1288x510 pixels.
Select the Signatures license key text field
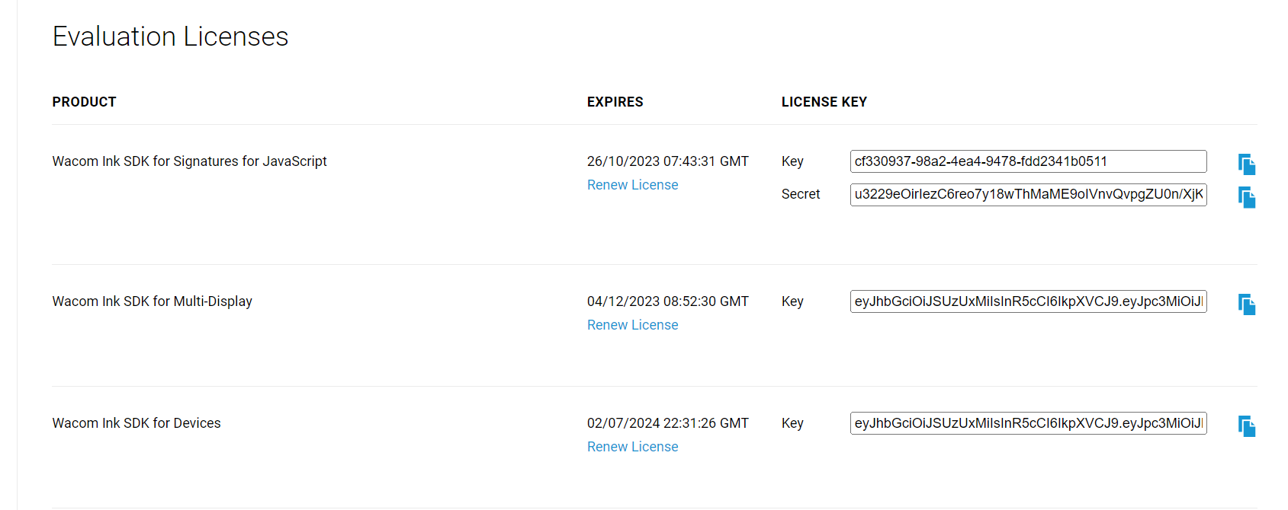click(1028, 161)
